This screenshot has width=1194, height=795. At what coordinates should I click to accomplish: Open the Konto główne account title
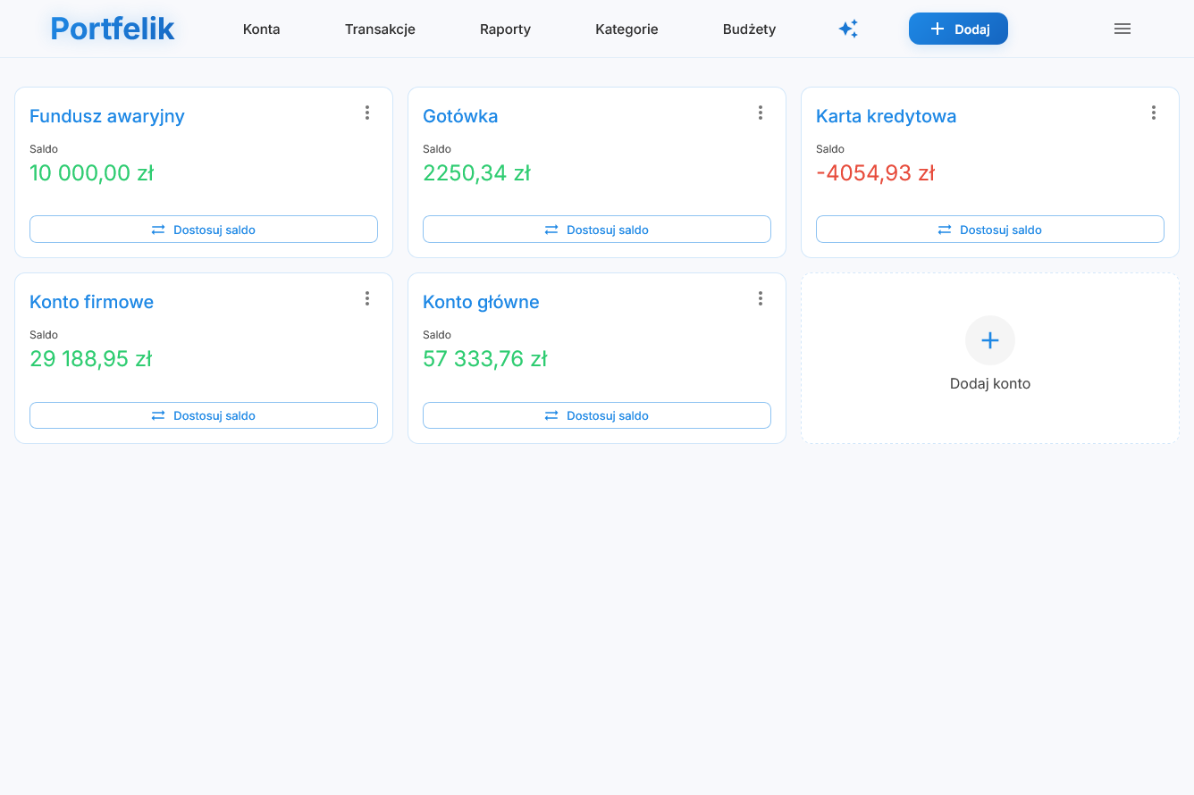[481, 302]
